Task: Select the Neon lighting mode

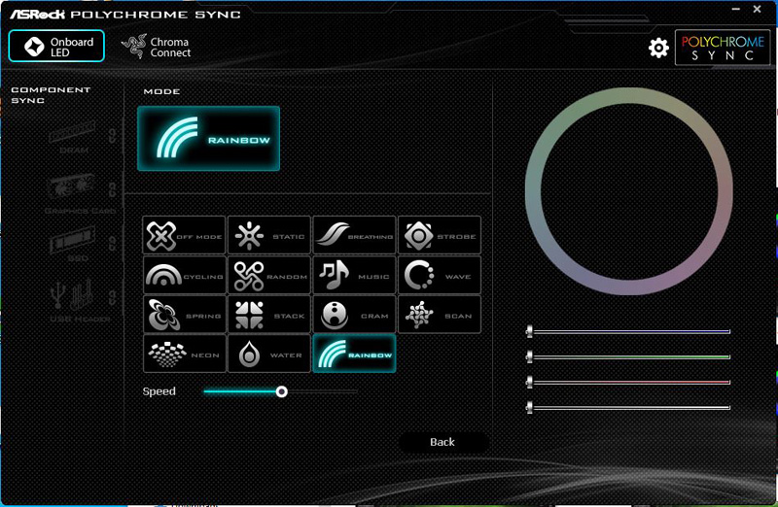Action: point(184,354)
